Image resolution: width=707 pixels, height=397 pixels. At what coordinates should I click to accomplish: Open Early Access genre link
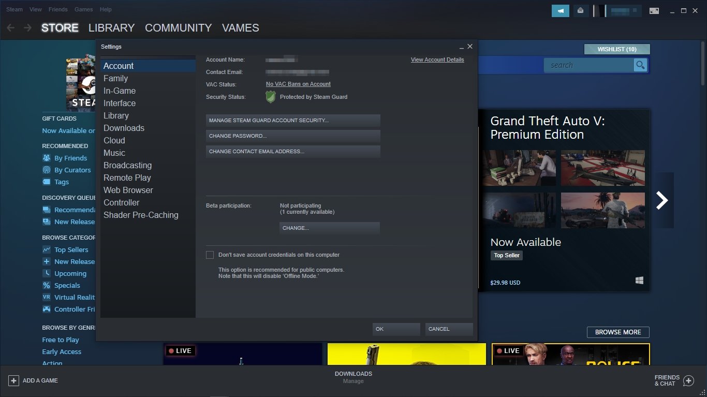[62, 351]
